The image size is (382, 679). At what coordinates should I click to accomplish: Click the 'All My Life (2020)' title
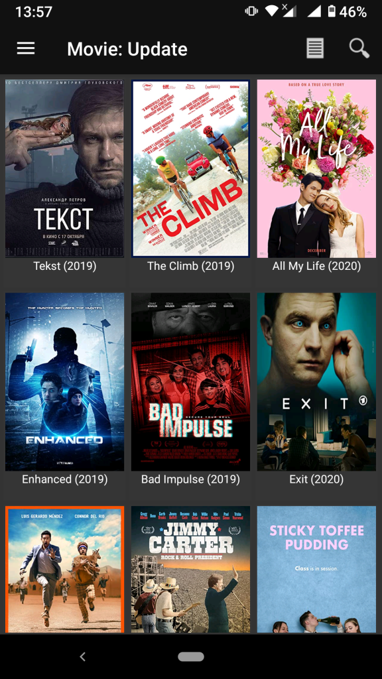click(316, 266)
